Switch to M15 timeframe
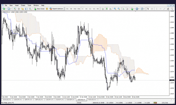The width and height of the screenshot is (176, 105). click(x=75, y=9)
